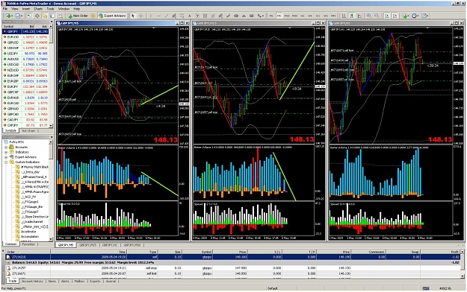This screenshot has width=467, height=292.
Task: Click the New Order button
Action: pyautogui.click(x=78, y=16)
